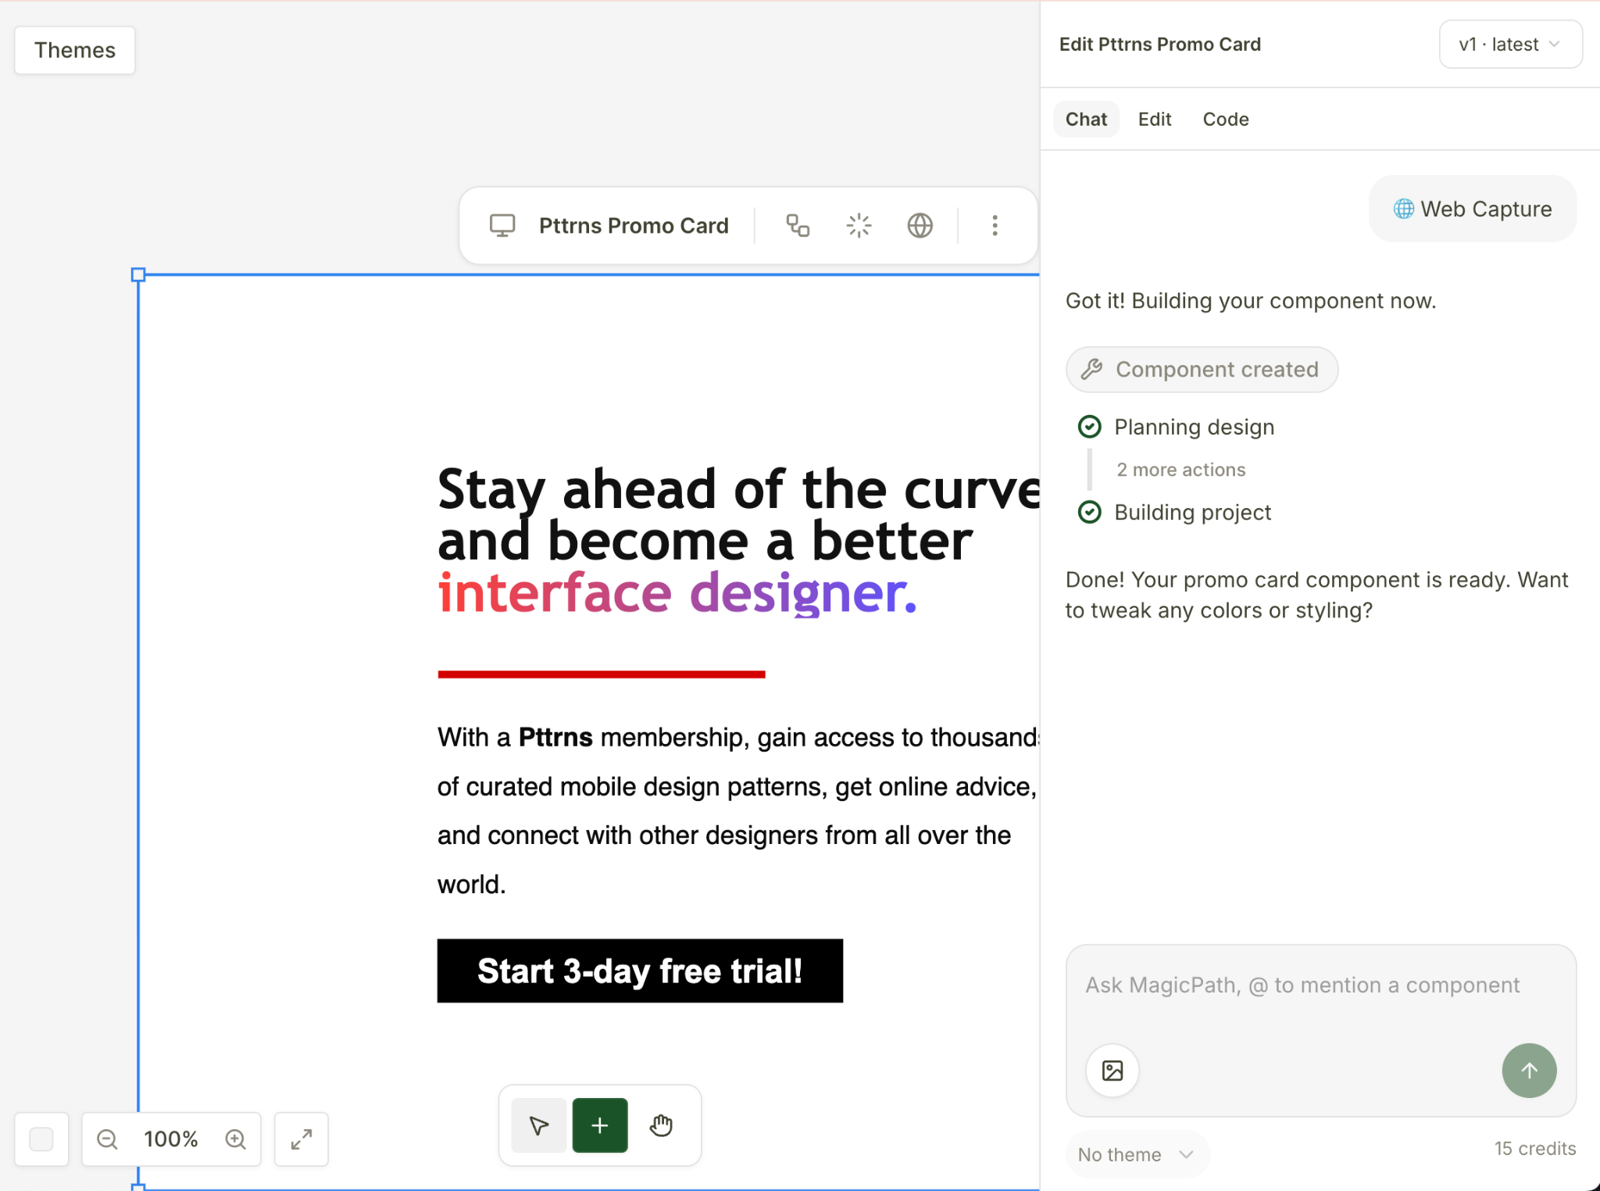Open the three-dot more options menu
Screen dimensions: 1600x1191
coord(995,226)
